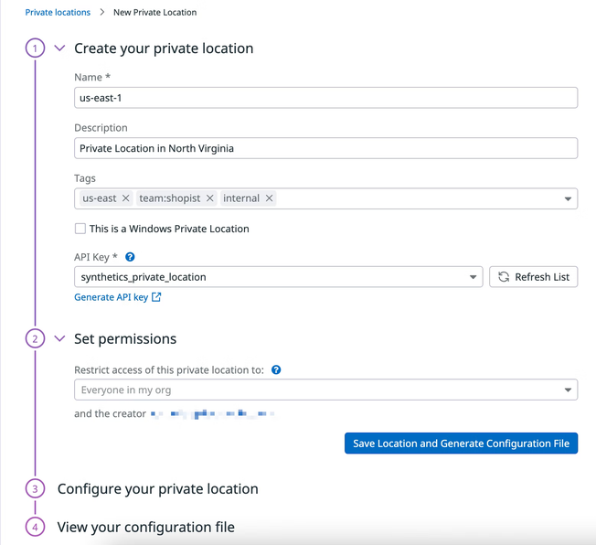This screenshot has width=596, height=545.
Task: Open the Generate API key link
Action: [x=117, y=297]
